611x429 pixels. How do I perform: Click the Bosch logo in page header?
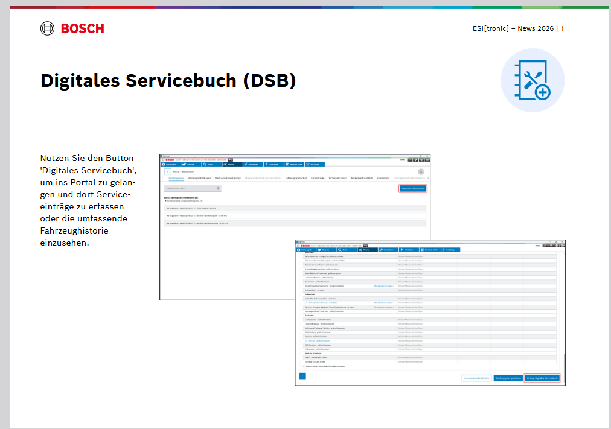coord(72,28)
